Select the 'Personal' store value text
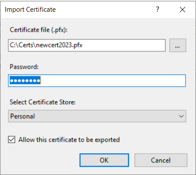The width and height of the screenshot is (196, 175). 23,116
